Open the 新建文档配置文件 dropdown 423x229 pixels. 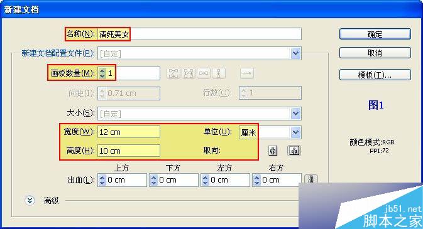click(x=295, y=53)
